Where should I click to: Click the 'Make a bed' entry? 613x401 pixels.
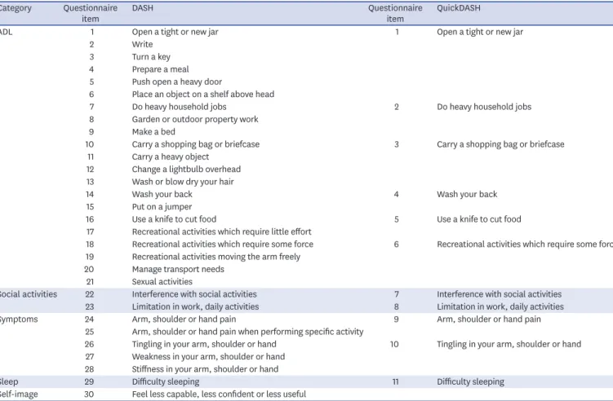pyautogui.click(x=153, y=131)
